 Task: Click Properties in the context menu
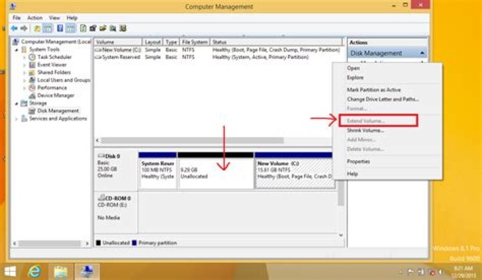pos(358,162)
